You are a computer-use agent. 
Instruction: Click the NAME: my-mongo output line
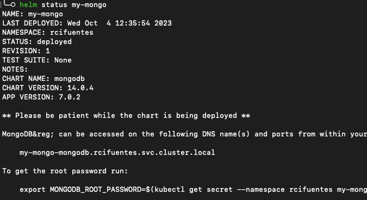(x=33, y=14)
